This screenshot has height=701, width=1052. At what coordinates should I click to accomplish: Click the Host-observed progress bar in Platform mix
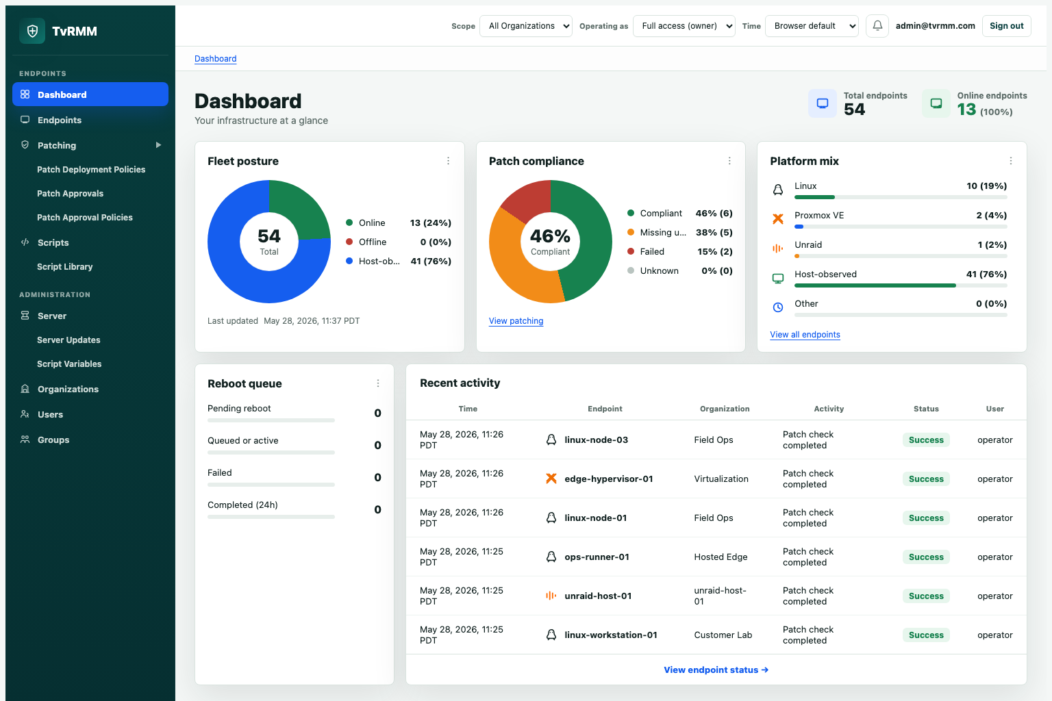pyautogui.click(x=901, y=285)
